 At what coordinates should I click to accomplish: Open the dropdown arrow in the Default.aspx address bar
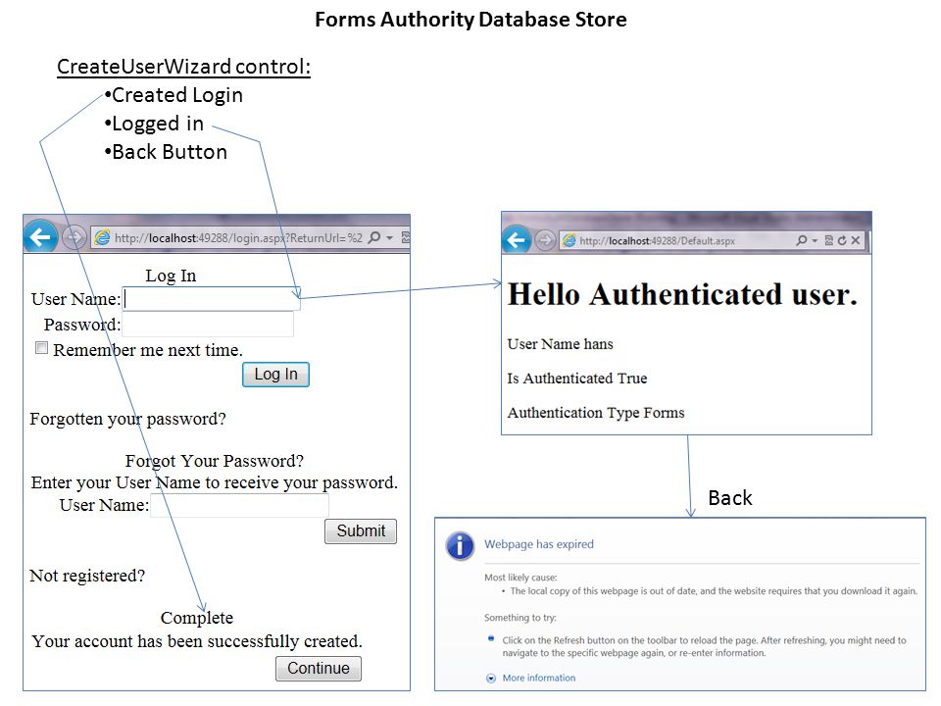pyautogui.click(x=815, y=241)
